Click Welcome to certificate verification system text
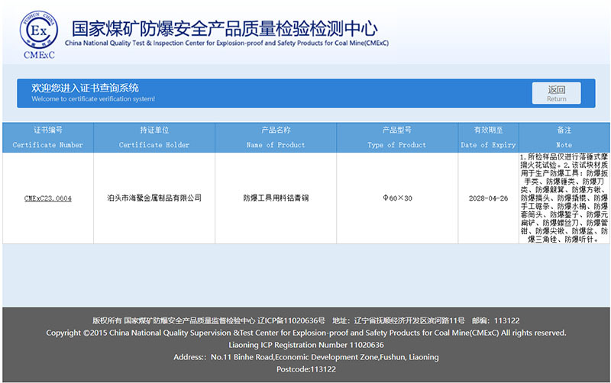611x383 pixels. point(93,99)
